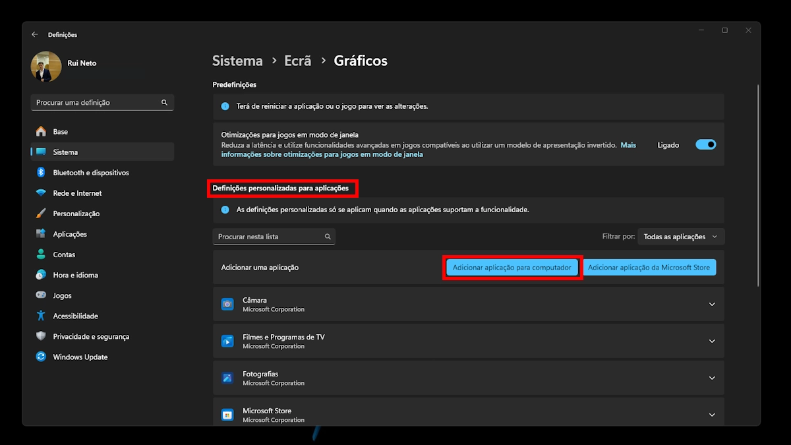This screenshot has width=791, height=445.
Task: Click the back arrow in Definições
Action: coord(35,34)
